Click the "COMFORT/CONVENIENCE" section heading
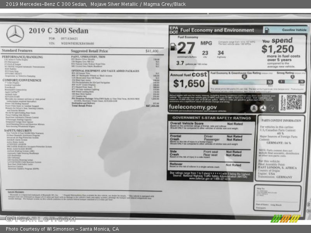311x233 pixels. [22, 80]
